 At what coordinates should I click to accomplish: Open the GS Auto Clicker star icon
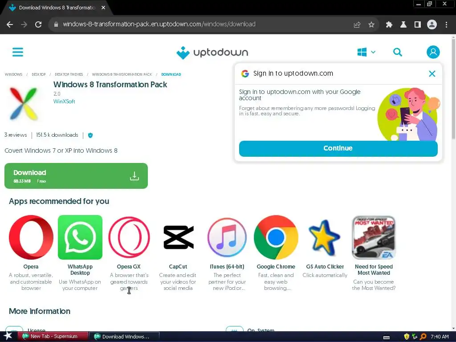325,238
